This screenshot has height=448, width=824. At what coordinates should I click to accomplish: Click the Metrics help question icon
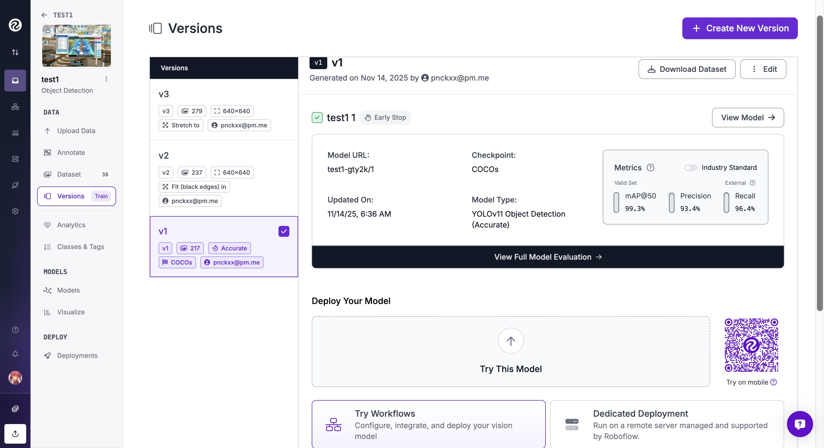(x=650, y=168)
